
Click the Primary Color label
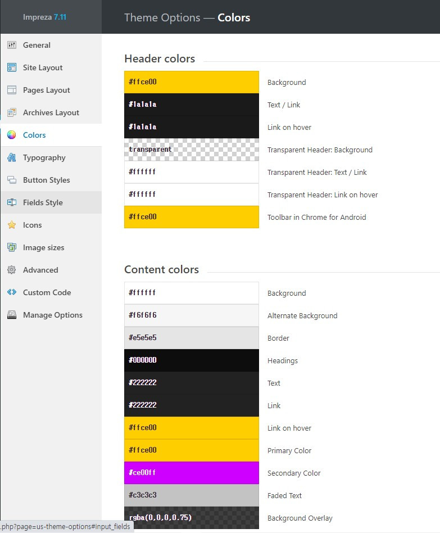pyautogui.click(x=289, y=450)
